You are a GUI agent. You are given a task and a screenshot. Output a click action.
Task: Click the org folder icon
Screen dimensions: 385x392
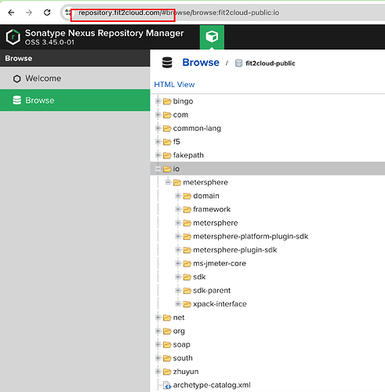[167, 331]
